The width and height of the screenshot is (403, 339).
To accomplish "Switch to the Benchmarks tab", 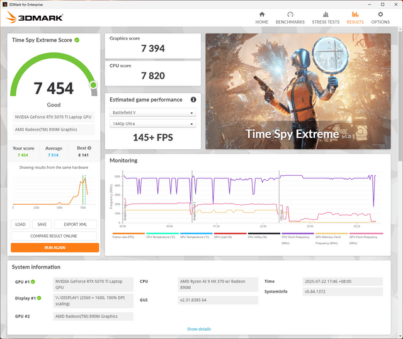I will pyautogui.click(x=290, y=18).
